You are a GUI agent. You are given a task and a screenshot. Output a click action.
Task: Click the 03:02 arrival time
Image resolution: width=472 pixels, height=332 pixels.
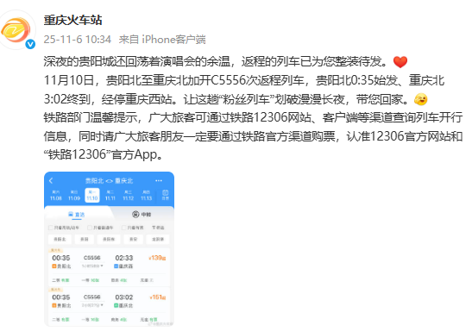pyautogui.click(x=124, y=298)
